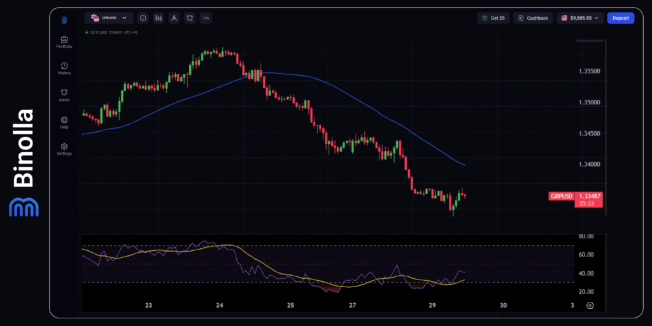Open the Portfolio sidebar panel

pyautogui.click(x=64, y=41)
